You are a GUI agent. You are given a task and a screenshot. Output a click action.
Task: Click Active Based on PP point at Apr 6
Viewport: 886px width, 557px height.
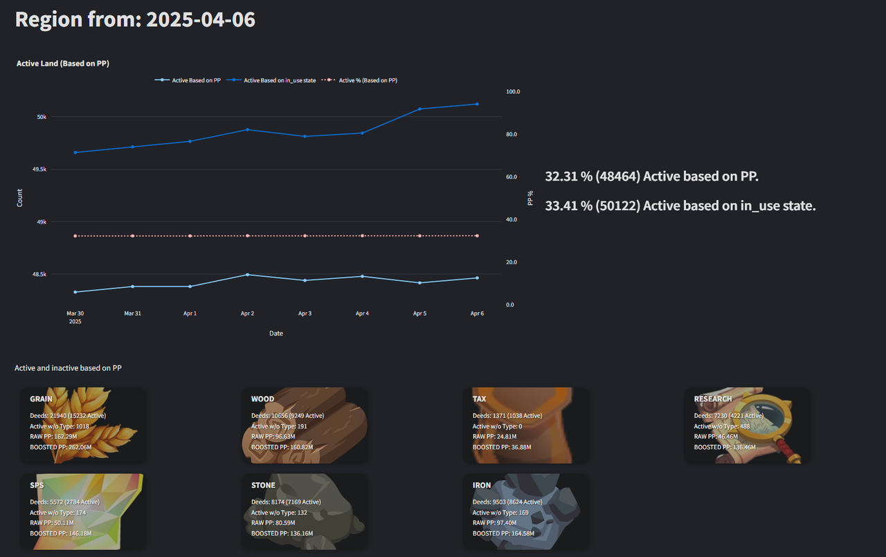477,278
